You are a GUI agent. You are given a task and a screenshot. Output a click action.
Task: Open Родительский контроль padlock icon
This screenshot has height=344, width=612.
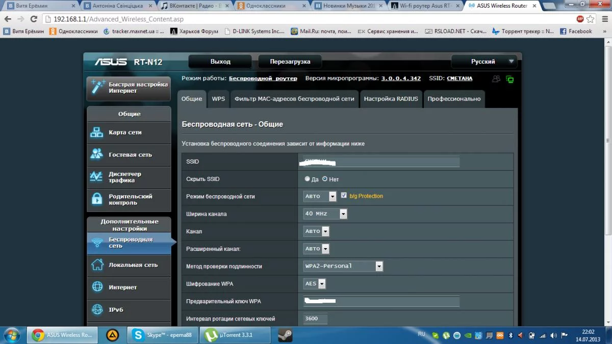coord(97,199)
